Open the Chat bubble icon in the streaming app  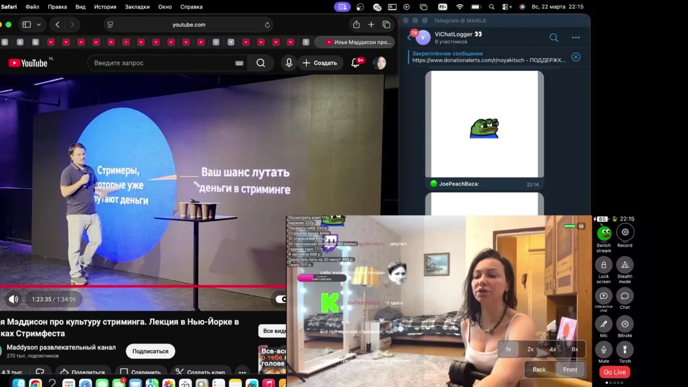click(625, 296)
